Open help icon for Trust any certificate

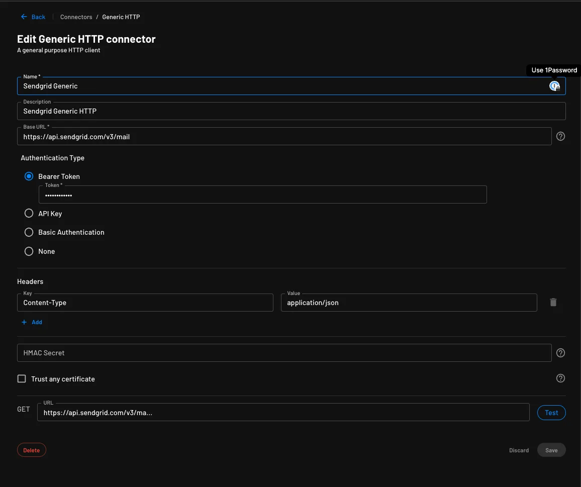point(560,378)
